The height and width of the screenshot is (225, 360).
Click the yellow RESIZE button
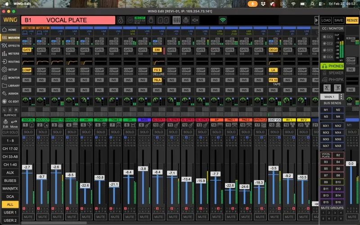point(352,20)
